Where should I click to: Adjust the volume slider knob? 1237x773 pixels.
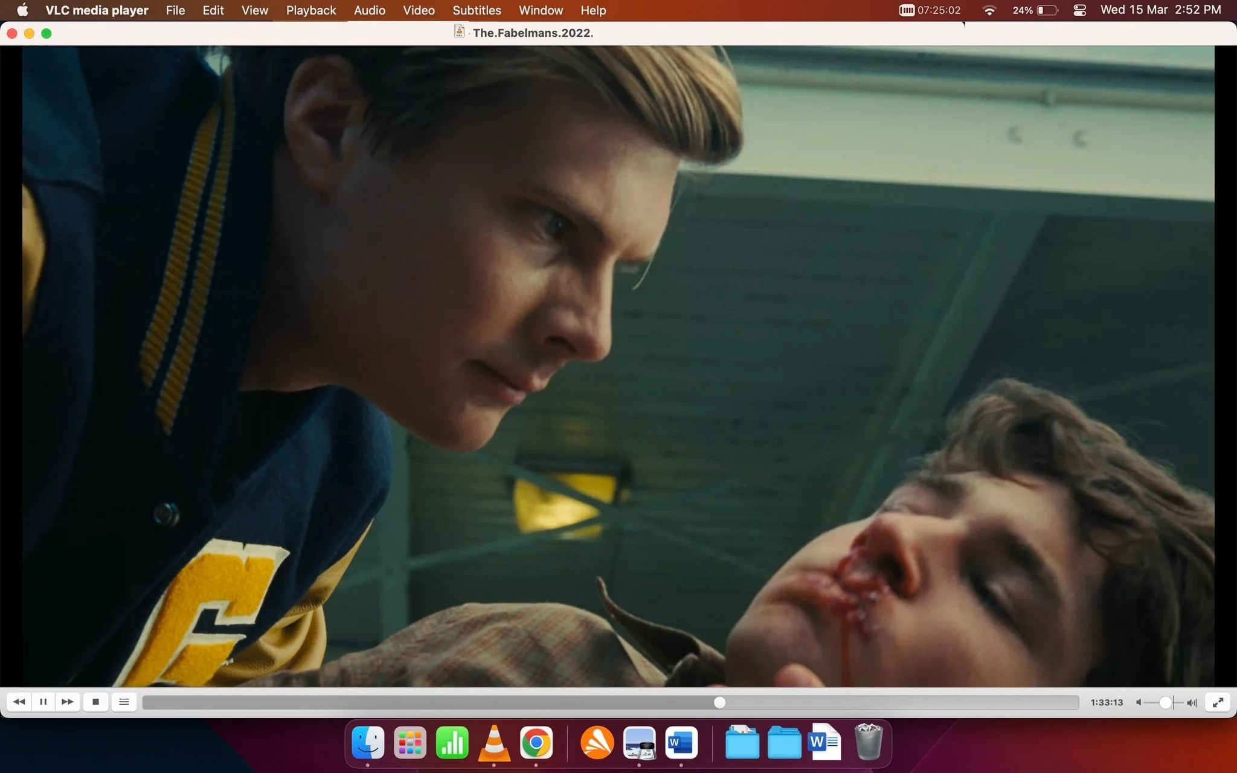coord(1166,702)
